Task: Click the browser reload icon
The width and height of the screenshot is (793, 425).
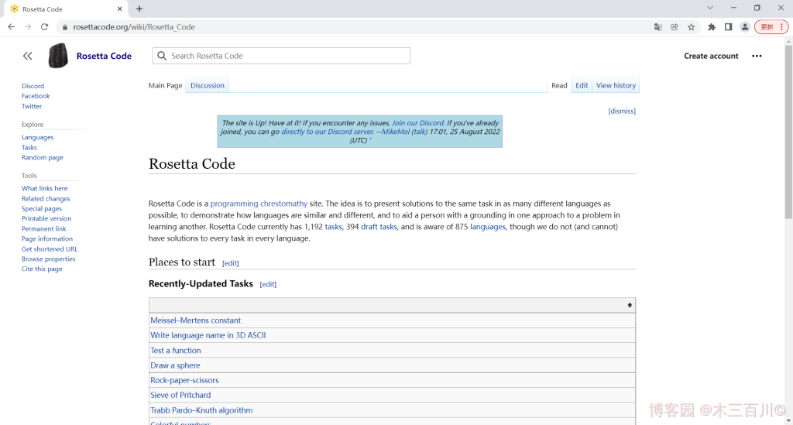Action: tap(44, 27)
